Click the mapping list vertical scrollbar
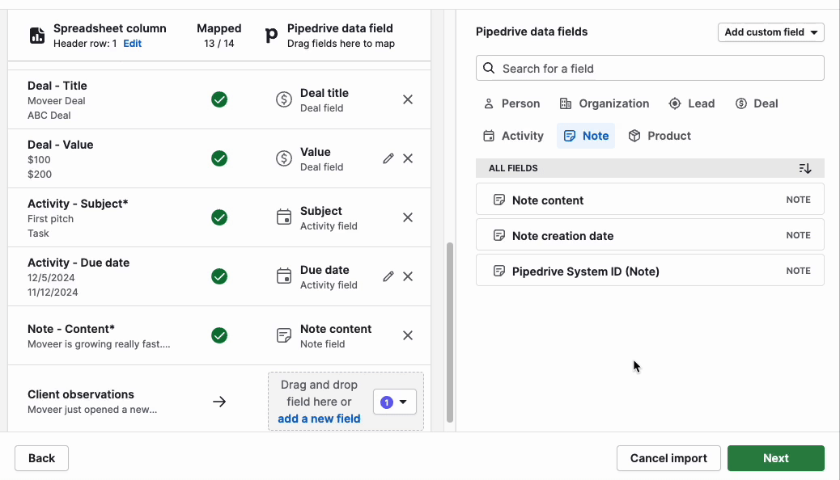This screenshot has height=480, width=840. pyautogui.click(x=450, y=332)
